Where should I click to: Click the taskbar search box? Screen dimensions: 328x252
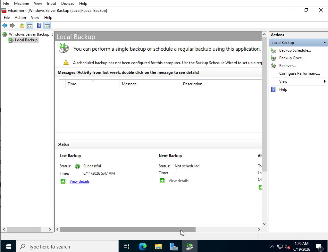(67, 247)
